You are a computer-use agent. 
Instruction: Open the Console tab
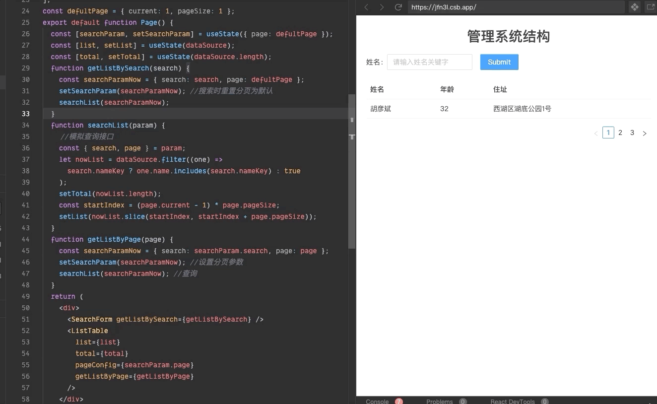(377, 401)
